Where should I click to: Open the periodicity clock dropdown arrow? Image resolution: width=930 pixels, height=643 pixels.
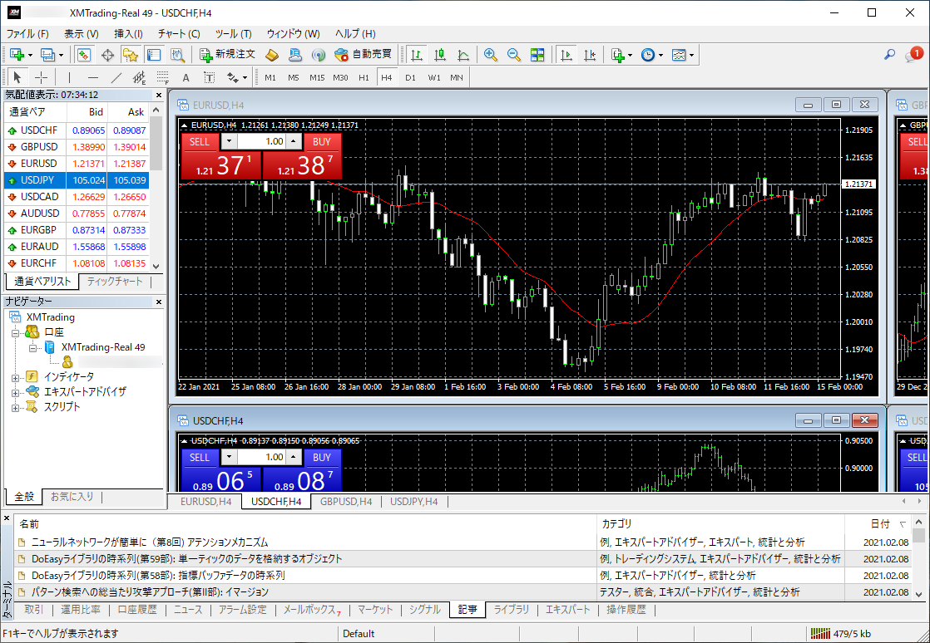(x=660, y=55)
